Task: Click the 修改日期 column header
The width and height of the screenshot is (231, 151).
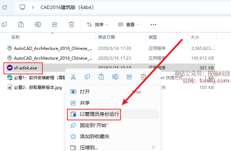Action: click(x=107, y=37)
